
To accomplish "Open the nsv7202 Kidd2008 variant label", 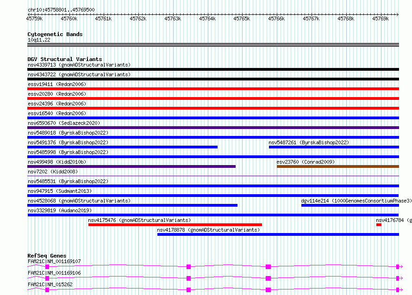I will point(53,172).
